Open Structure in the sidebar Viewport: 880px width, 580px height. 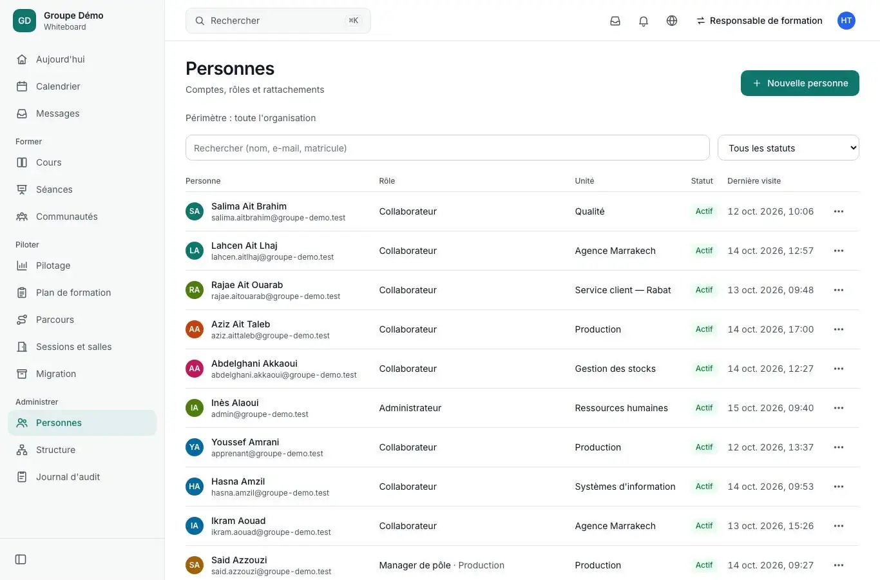point(82,450)
